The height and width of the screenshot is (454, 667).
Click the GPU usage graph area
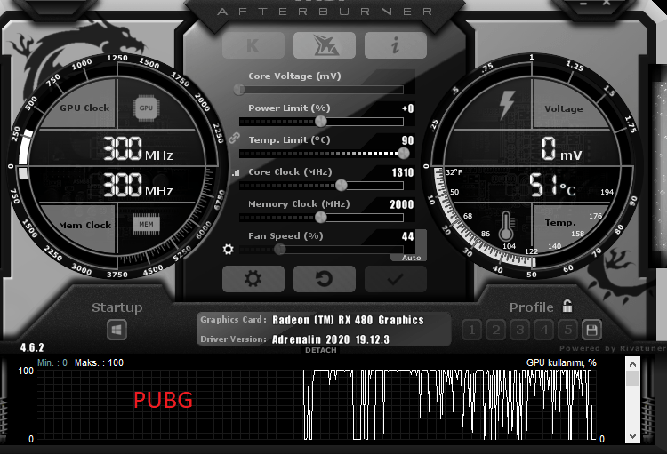point(317,405)
